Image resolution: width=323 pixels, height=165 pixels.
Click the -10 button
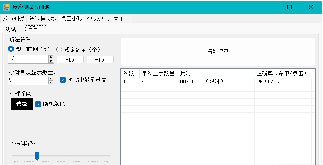coord(100,60)
